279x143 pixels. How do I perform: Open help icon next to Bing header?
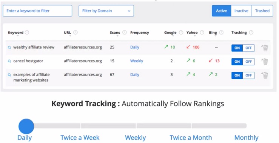coord(221,32)
